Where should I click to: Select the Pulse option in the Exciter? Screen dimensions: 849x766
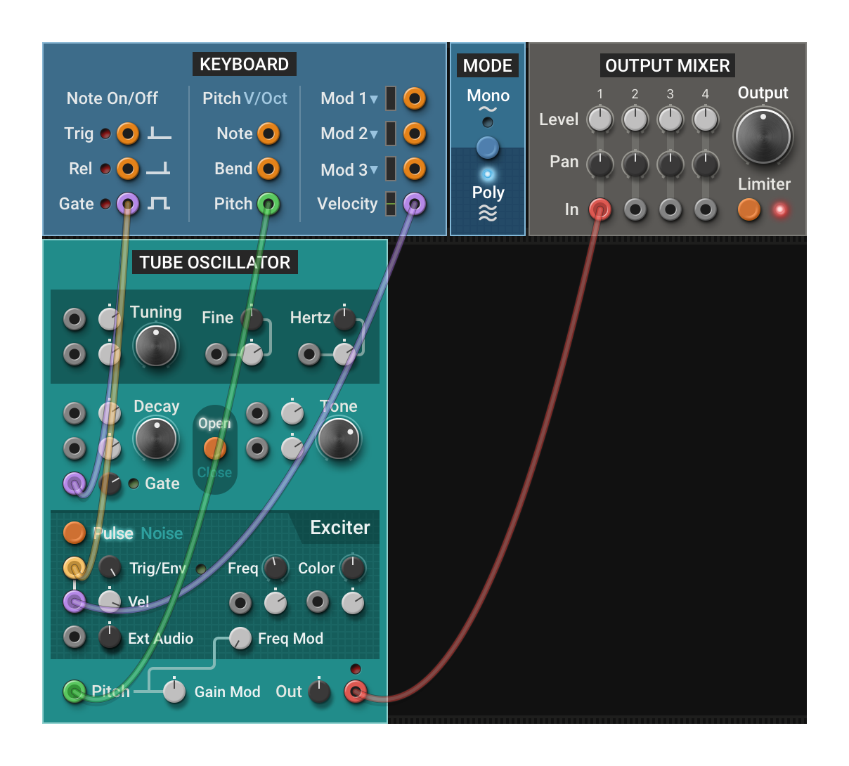pos(114,533)
